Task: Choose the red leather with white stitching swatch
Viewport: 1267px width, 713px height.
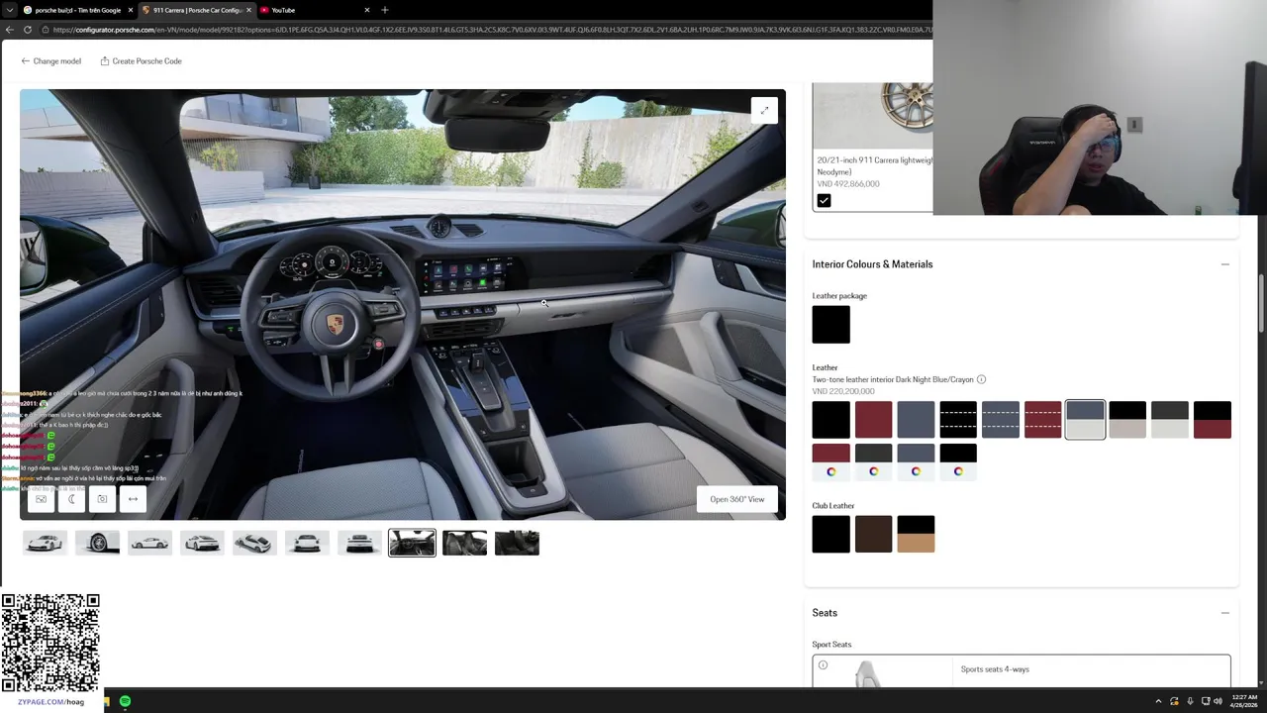Action: [x=1042, y=420]
